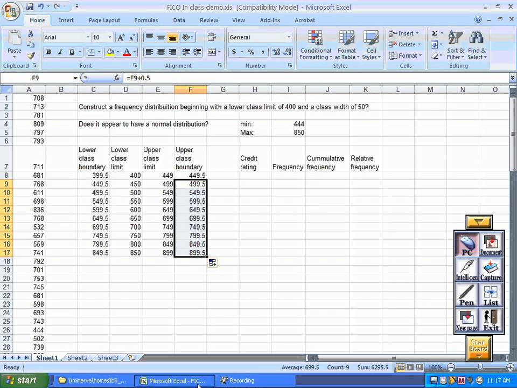Click the StarBoard Capture tool
The height and width of the screenshot is (388, 517).
[x=491, y=269]
